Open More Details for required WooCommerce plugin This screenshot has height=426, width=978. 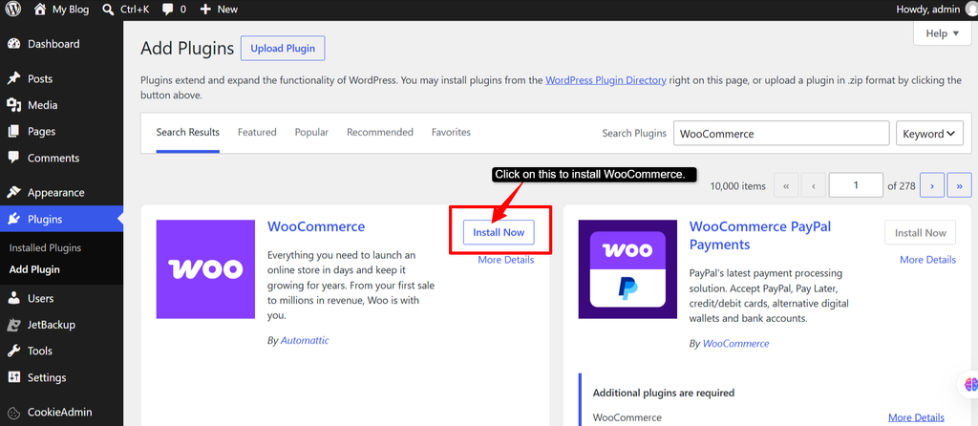point(916,417)
